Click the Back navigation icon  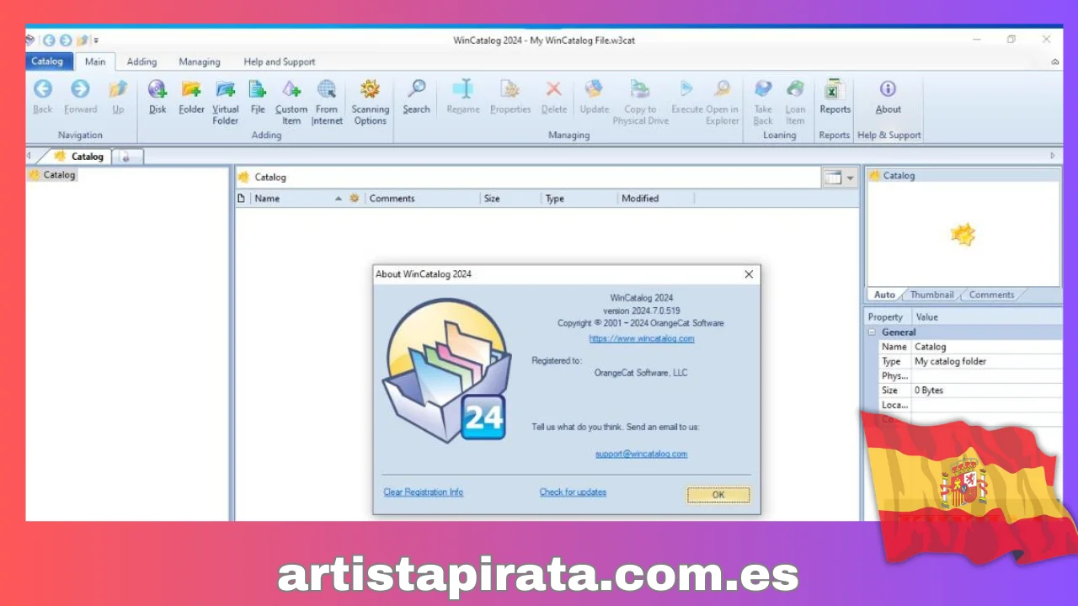[x=42, y=97]
